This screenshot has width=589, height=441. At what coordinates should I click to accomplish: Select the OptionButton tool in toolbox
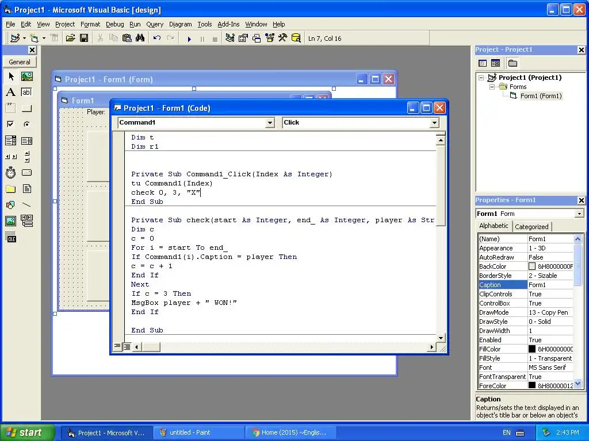[x=26, y=124]
